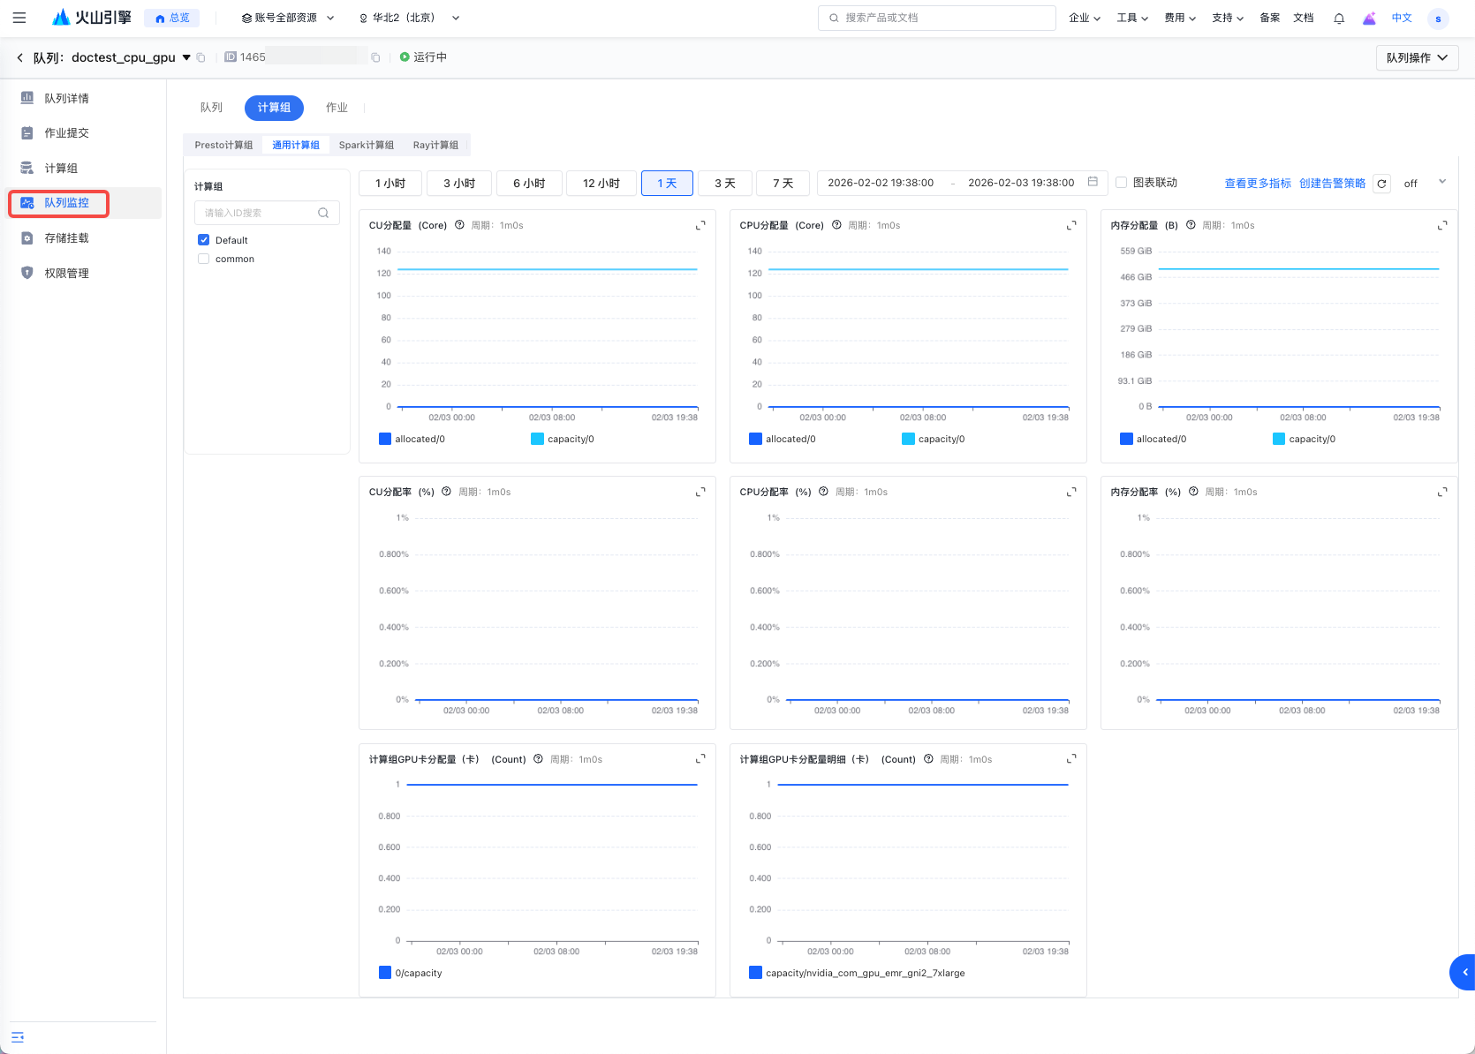1475x1054 pixels.
Task: Collapse the sidebar using bottom-left icon
Action: coord(18,1037)
